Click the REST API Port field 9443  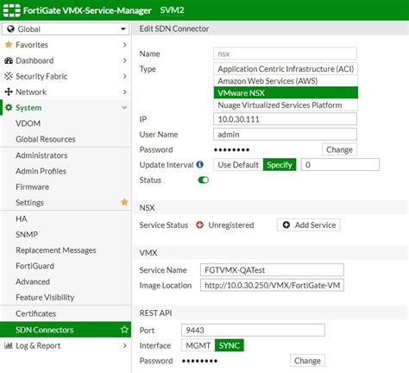(x=253, y=330)
